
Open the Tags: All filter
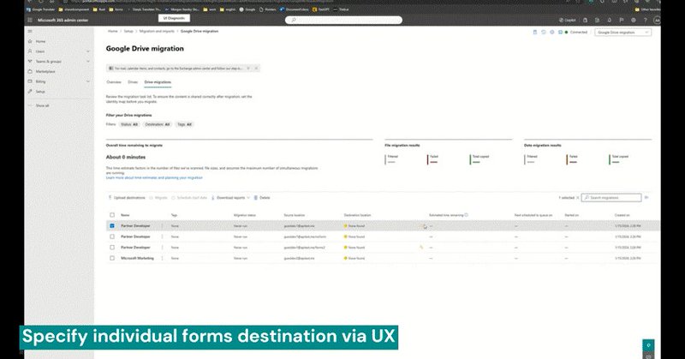pos(184,124)
